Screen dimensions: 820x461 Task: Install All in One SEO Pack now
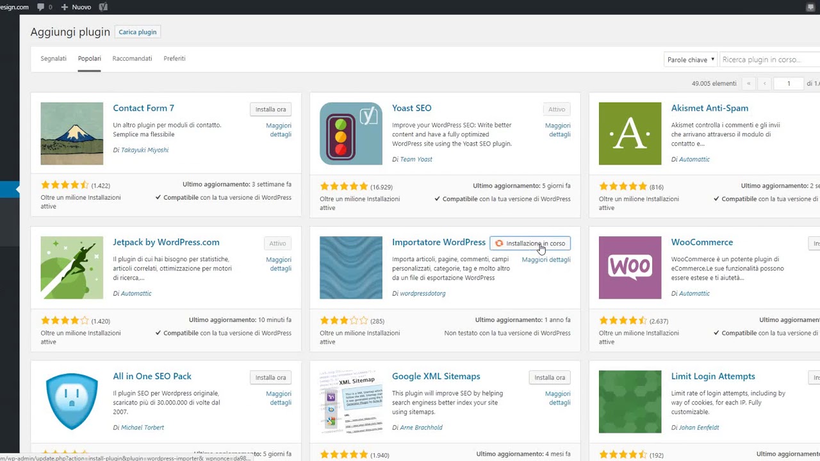pyautogui.click(x=270, y=378)
